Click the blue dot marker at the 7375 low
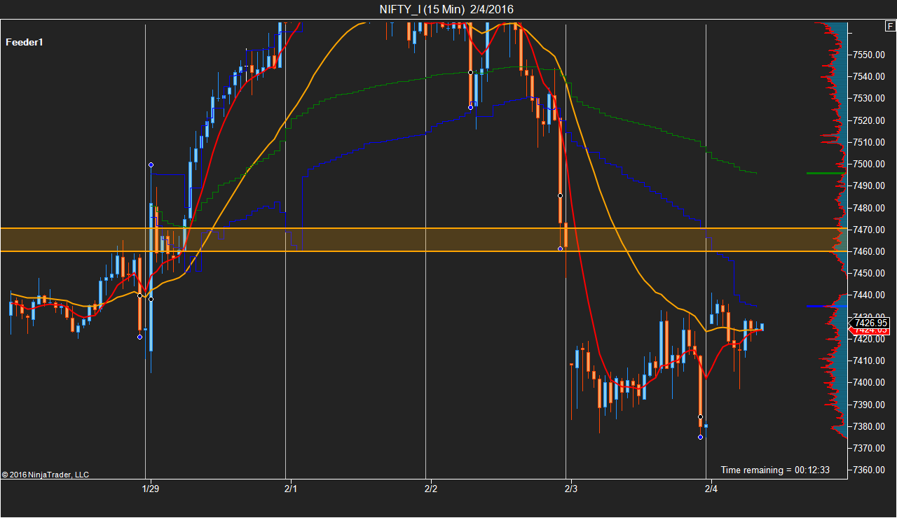Viewport: 897px width, 518px height. pyautogui.click(x=700, y=437)
